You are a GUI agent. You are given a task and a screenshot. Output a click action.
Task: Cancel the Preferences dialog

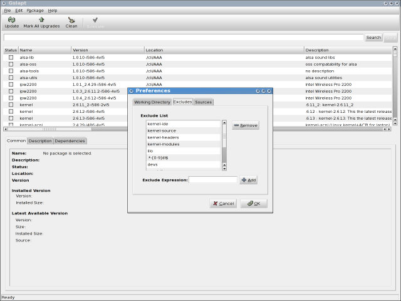pyautogui.click(x=222, y=203)
